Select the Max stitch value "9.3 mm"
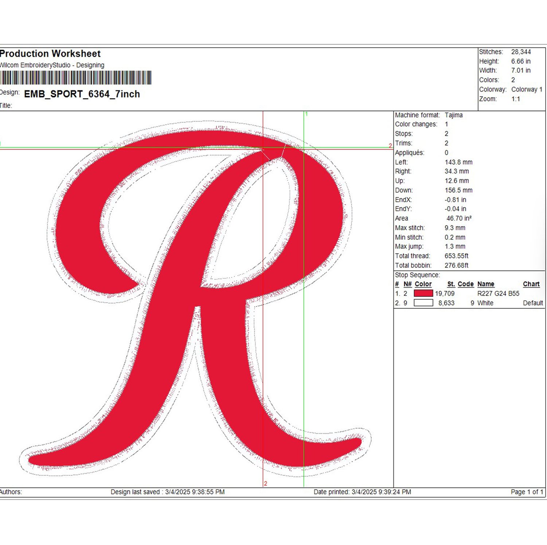 tap(455, 227)
